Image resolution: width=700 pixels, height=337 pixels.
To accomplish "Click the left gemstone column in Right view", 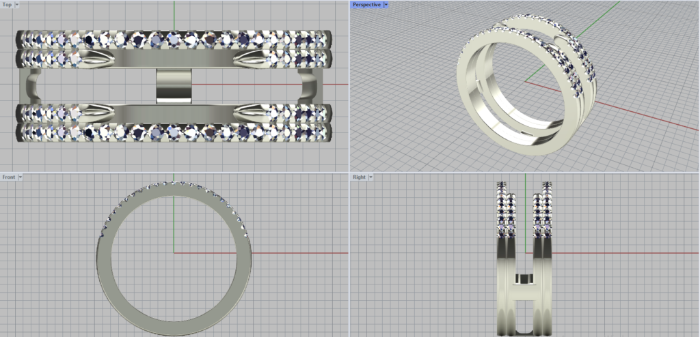I will pos(505,211).
